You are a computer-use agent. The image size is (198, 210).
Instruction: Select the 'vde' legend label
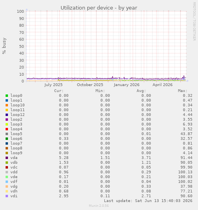[x=14, y=177]
